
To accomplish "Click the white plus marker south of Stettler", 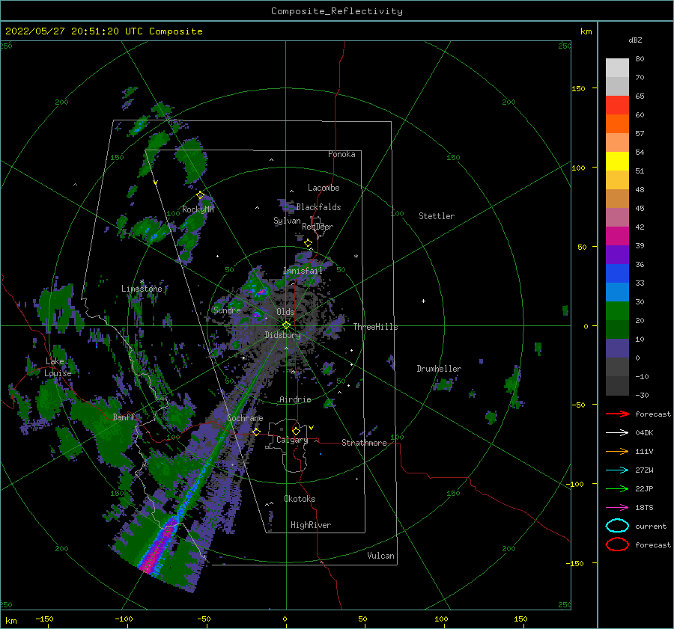I will pos(423,301).
